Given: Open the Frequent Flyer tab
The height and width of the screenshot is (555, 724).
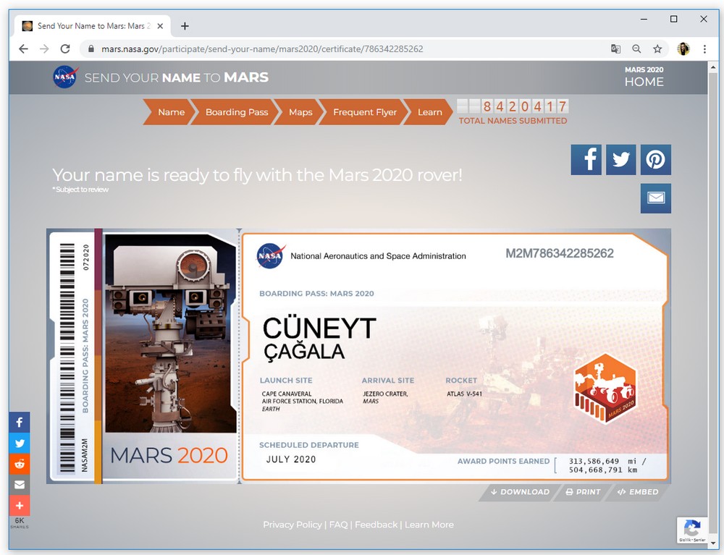Looking at the screenshot, I should tap(365, 112).
